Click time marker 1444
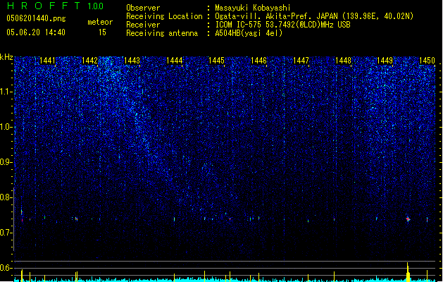This screenshot has height=282, width=443. tap(175, 61)
